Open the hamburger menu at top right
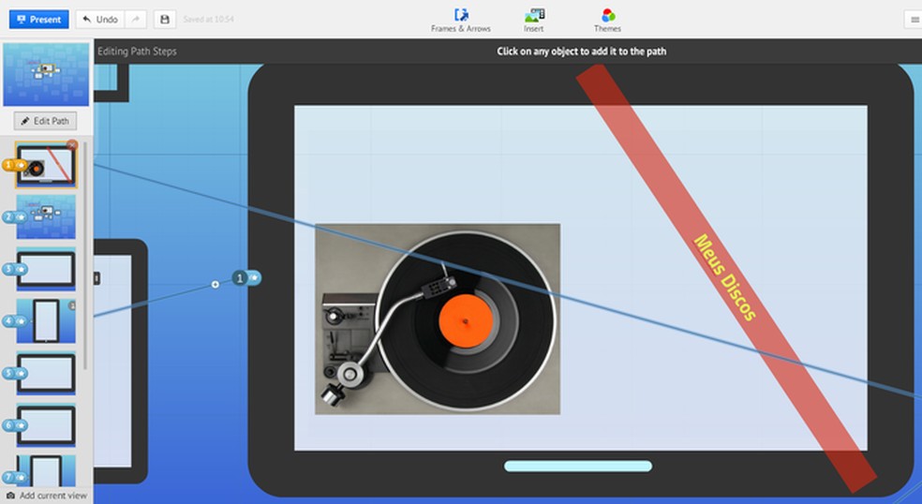922x504 pixels. pyautogui.click(x=914, y=20)
